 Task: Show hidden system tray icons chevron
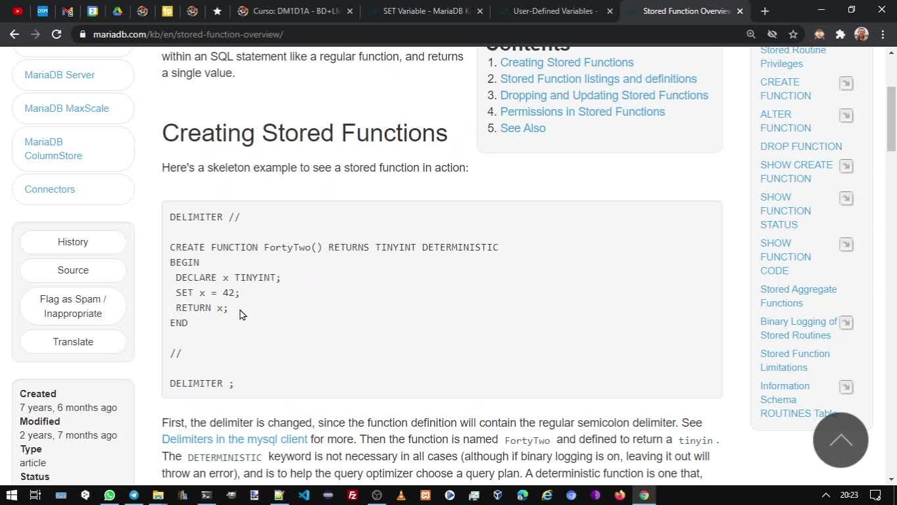(x=826, y=495)
